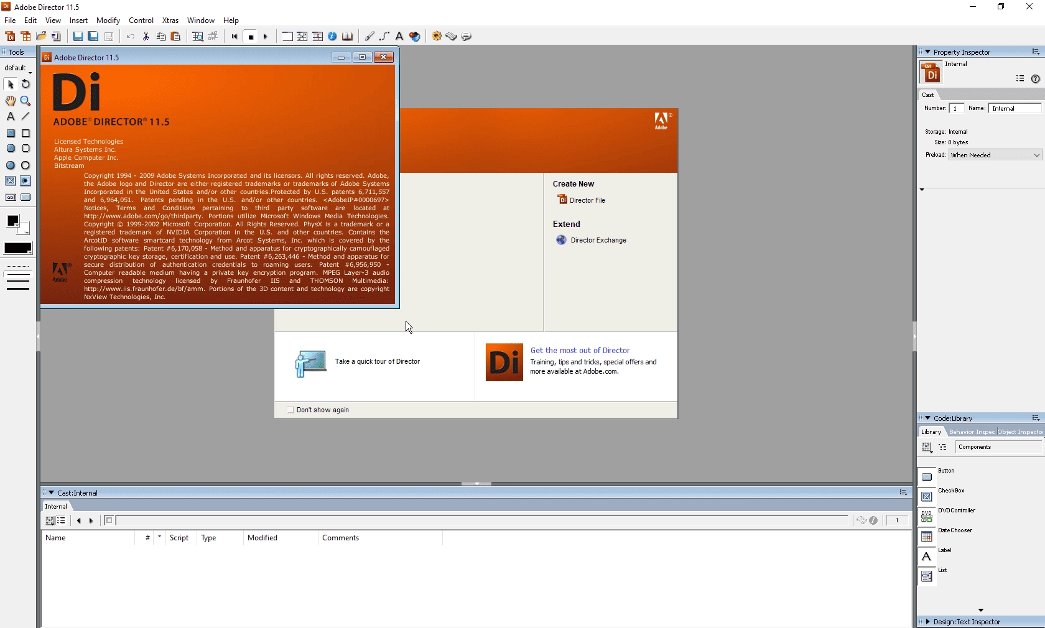The height and width of the screenshot is (628, 1045).
Task: Open the Vector Shape window icon
Action: pos(384,37)
